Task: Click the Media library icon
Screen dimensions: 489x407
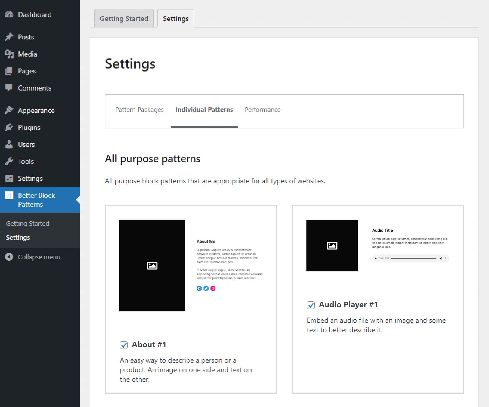Action: click(x=9, y=54)
